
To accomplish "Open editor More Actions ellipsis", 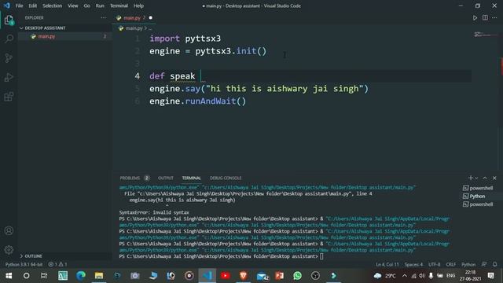I will point(494,18).
